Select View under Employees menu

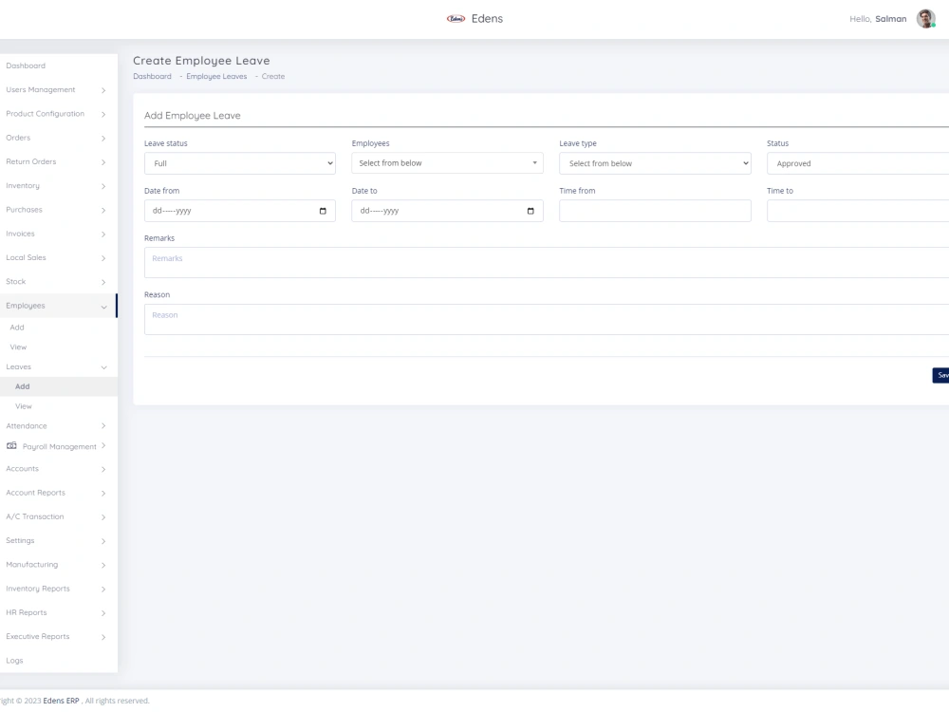18,347
